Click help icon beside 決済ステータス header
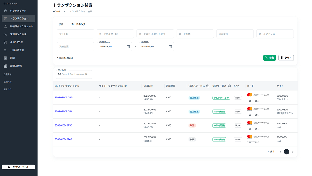 click(208, 86)
